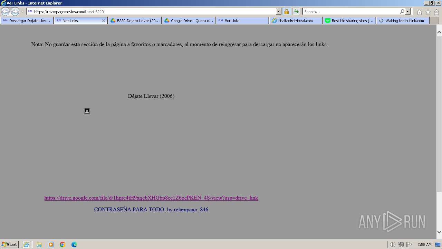The height and width of the screenshot is (249, 442).
Task: Click Internet Explorer taskbar icon
Action: pyautogui.click(x=26, y=245)
